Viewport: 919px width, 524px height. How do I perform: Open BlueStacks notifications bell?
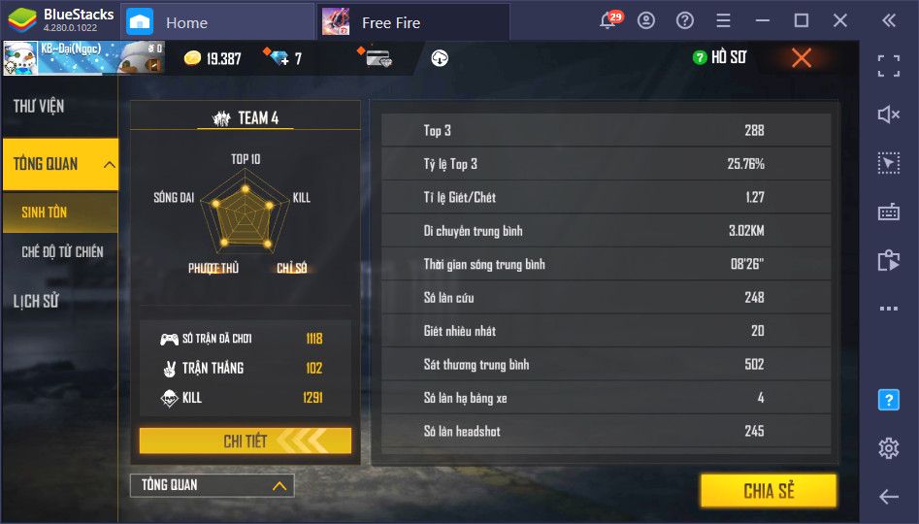[x=609, y=21]
